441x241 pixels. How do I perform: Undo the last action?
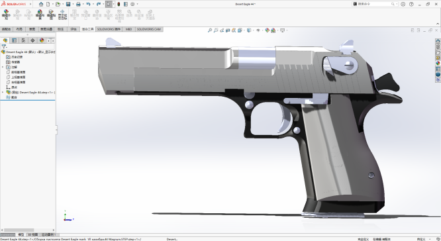(x=88, y=4)
